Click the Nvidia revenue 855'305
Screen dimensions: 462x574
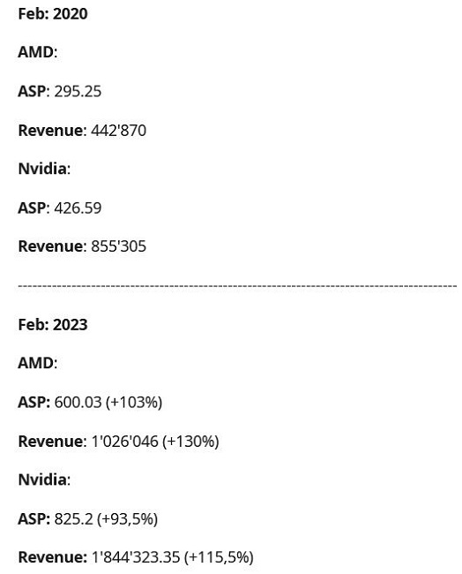click(118, 246)
